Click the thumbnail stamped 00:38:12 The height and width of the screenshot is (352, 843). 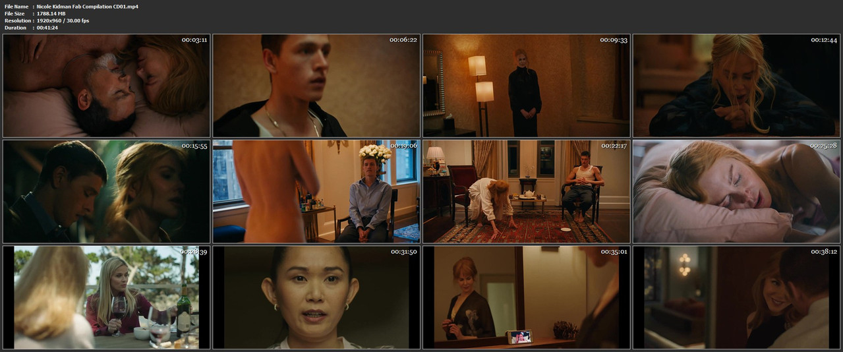(x=737, y=297)
